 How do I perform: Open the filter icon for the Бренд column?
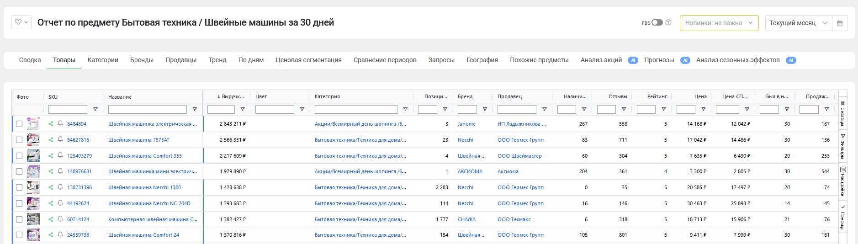click(485, 109)
